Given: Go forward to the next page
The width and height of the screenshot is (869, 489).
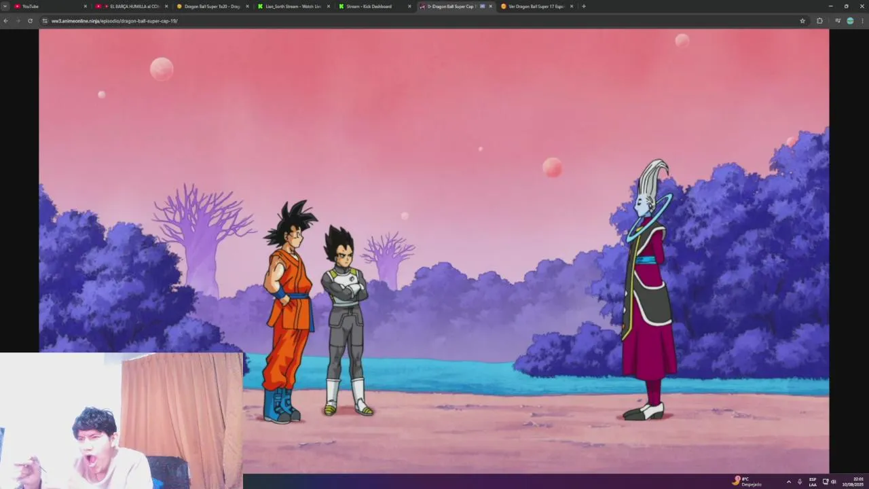Looking at the screenshot, I should [18, 20].
